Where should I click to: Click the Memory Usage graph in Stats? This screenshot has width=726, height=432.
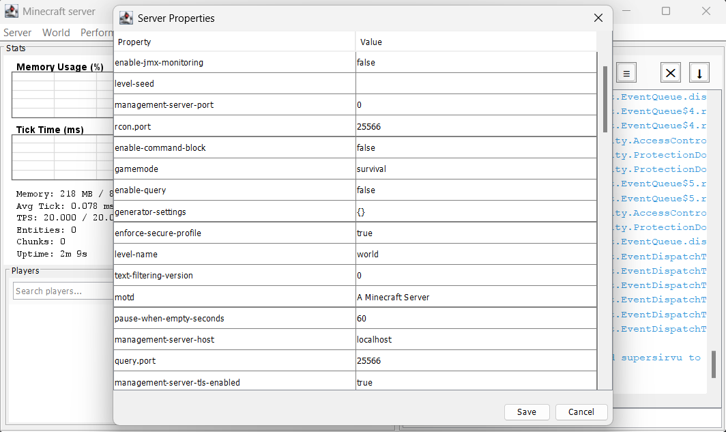click(63, 96)
